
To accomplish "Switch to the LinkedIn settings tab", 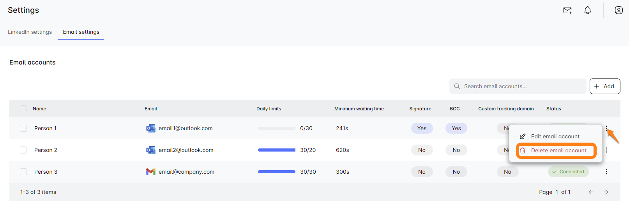I will click(30, 32).
